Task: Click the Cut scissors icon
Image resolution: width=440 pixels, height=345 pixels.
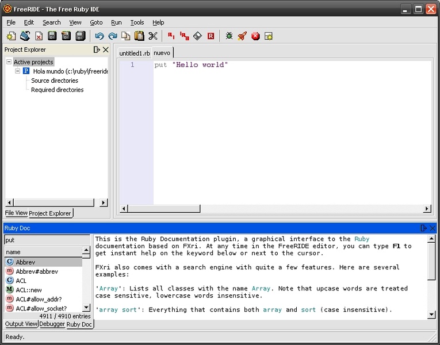Action: [x=153, y=36]
